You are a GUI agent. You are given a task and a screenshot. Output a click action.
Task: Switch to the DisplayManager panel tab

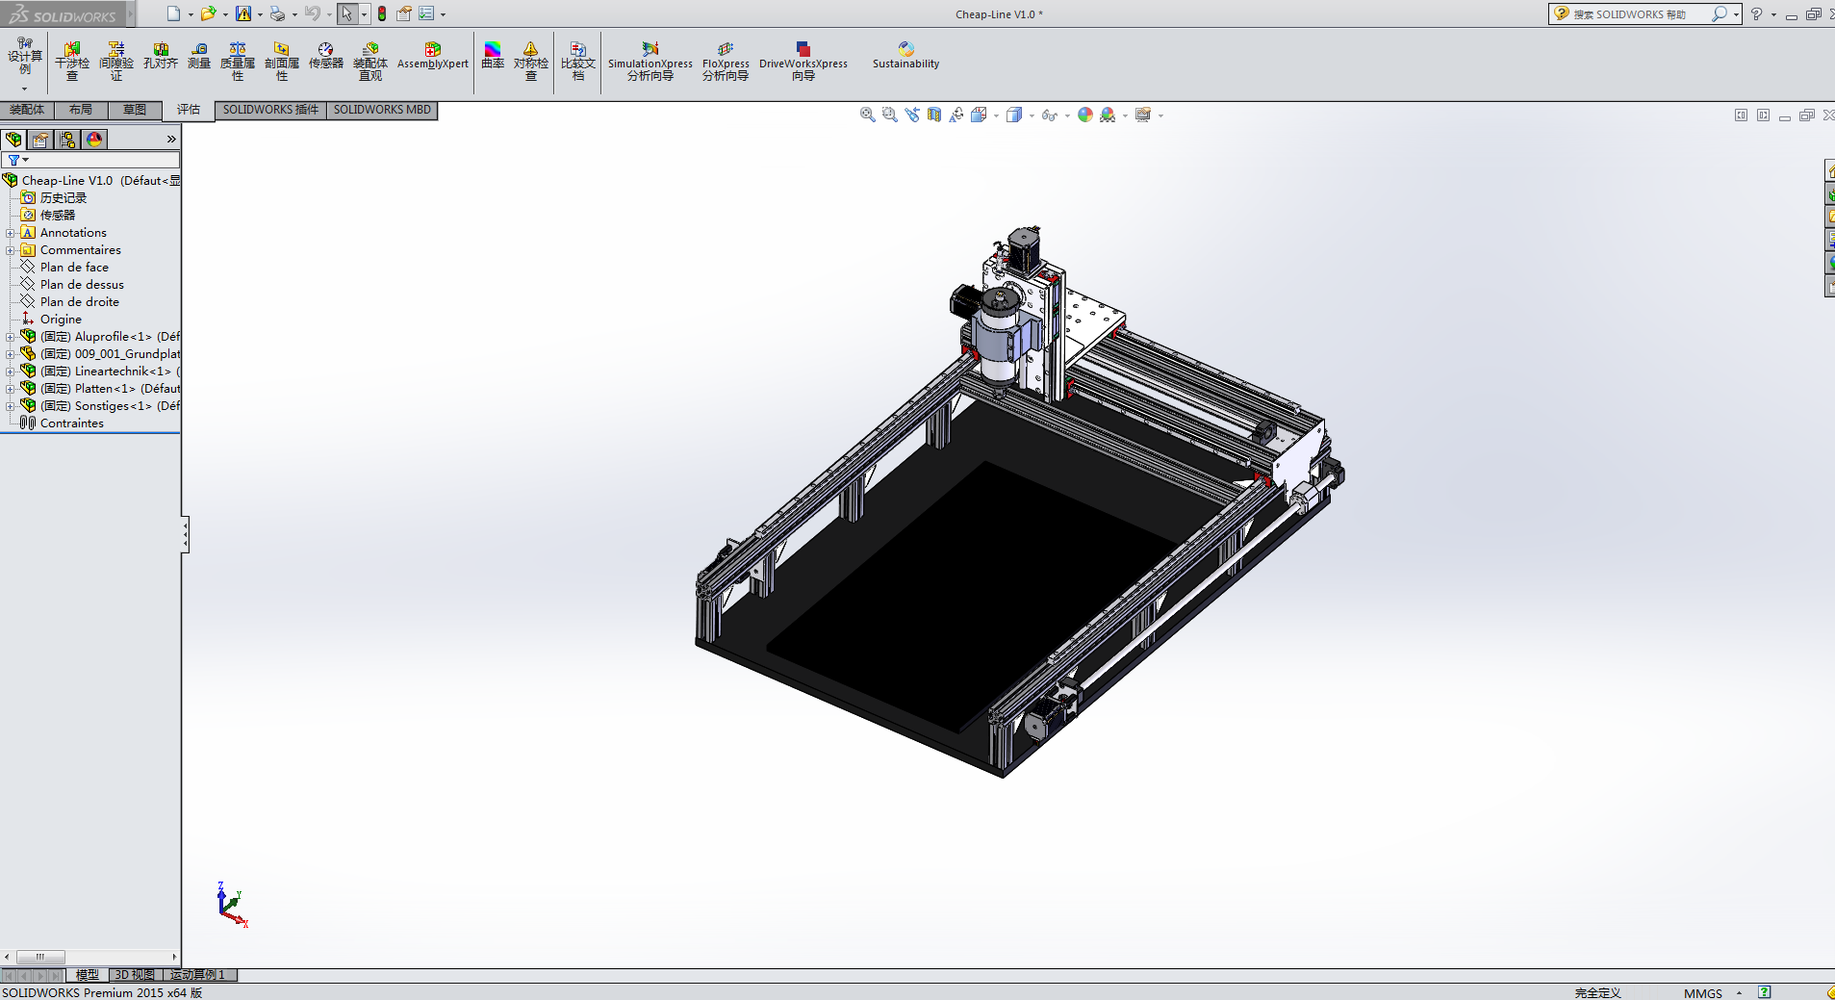pos(94,140)
